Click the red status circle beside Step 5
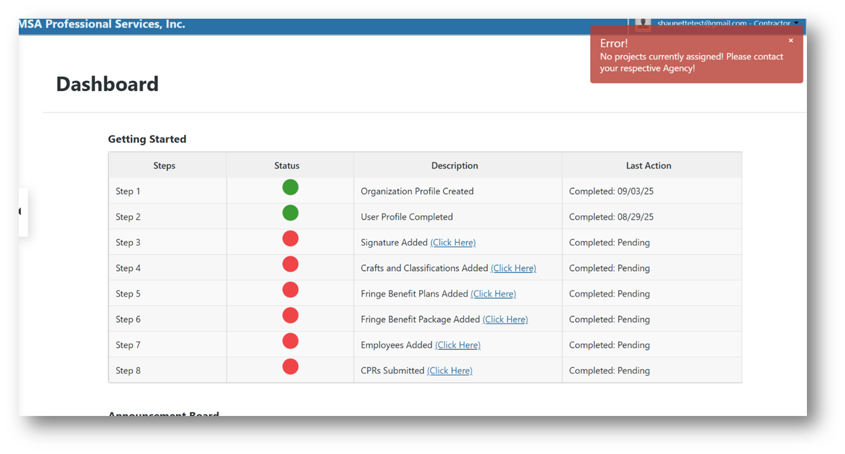 tap(290, 290)
